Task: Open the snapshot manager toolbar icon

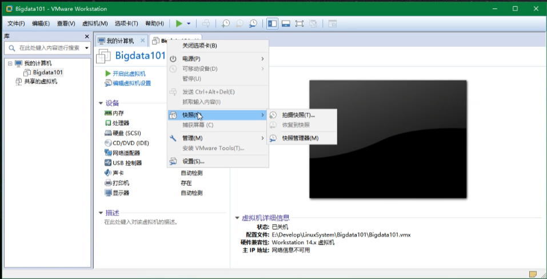Action: coord(253,23)
